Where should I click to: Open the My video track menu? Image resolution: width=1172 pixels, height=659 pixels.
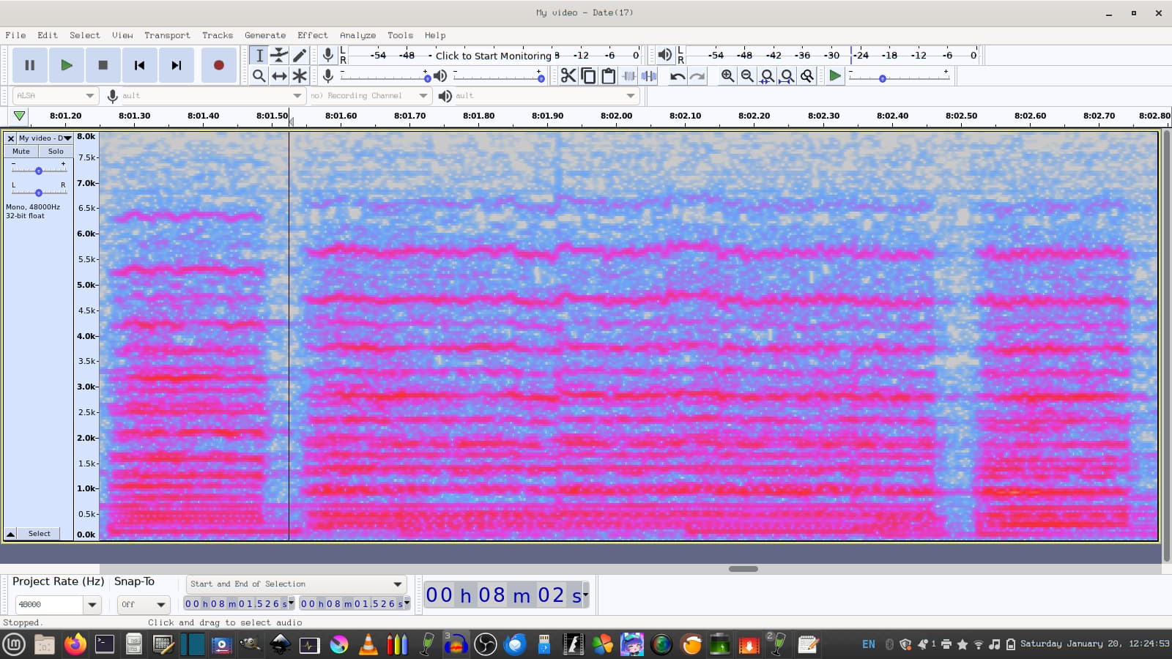click(66, 138)
